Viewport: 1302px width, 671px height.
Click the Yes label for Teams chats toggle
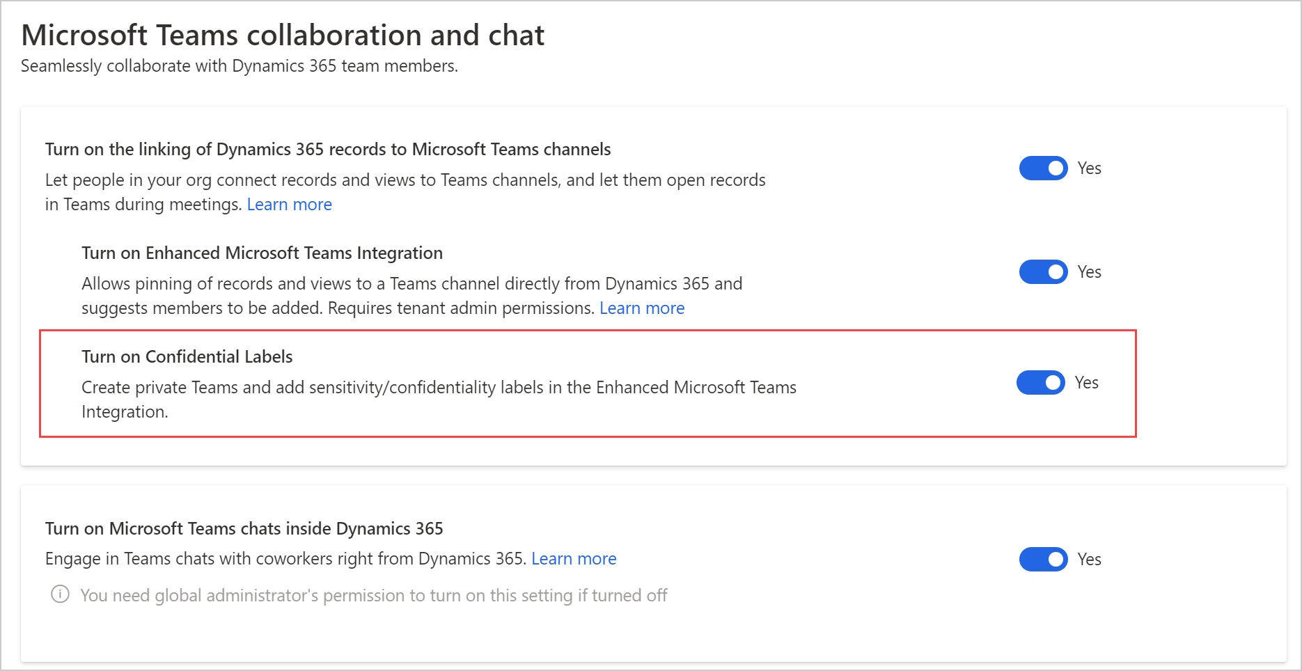click(1088, 559)
